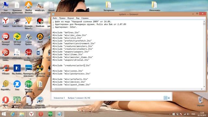Click the Notepad system icon in title bar

point(53,14)
